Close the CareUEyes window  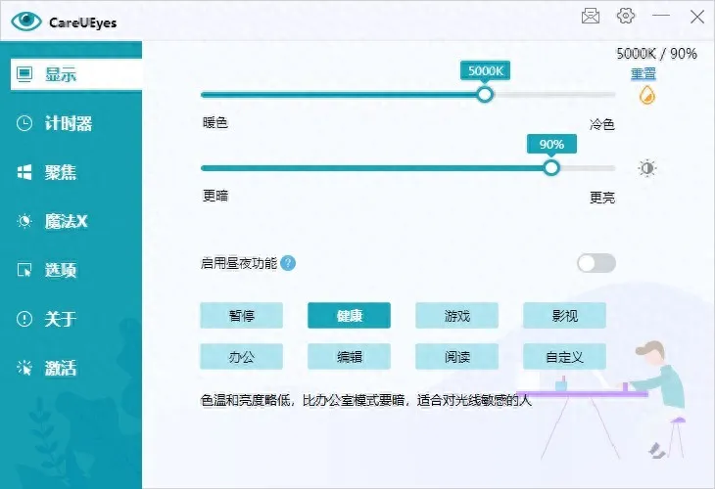coord(696,17)
